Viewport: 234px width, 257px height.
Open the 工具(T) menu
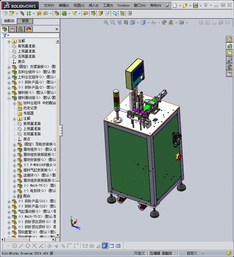(108, 5)
